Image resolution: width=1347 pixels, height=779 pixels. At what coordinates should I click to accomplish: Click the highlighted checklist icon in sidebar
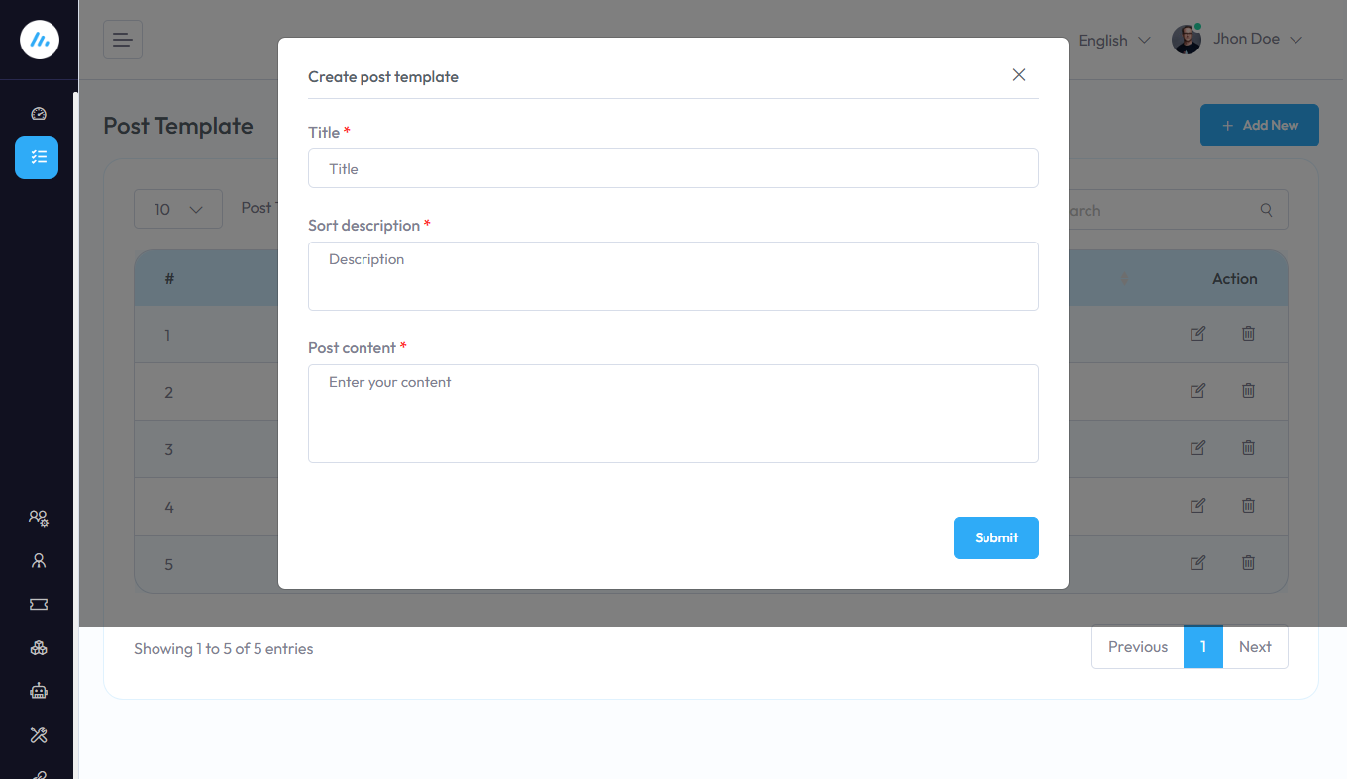pyautogui.click(x=37, y=157)
